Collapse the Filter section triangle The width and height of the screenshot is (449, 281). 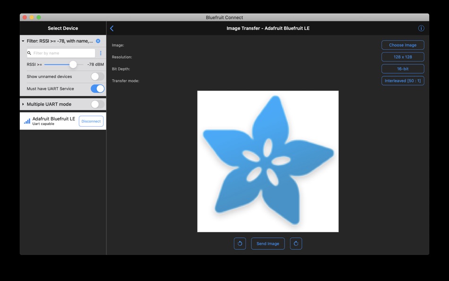click(23, 41)
